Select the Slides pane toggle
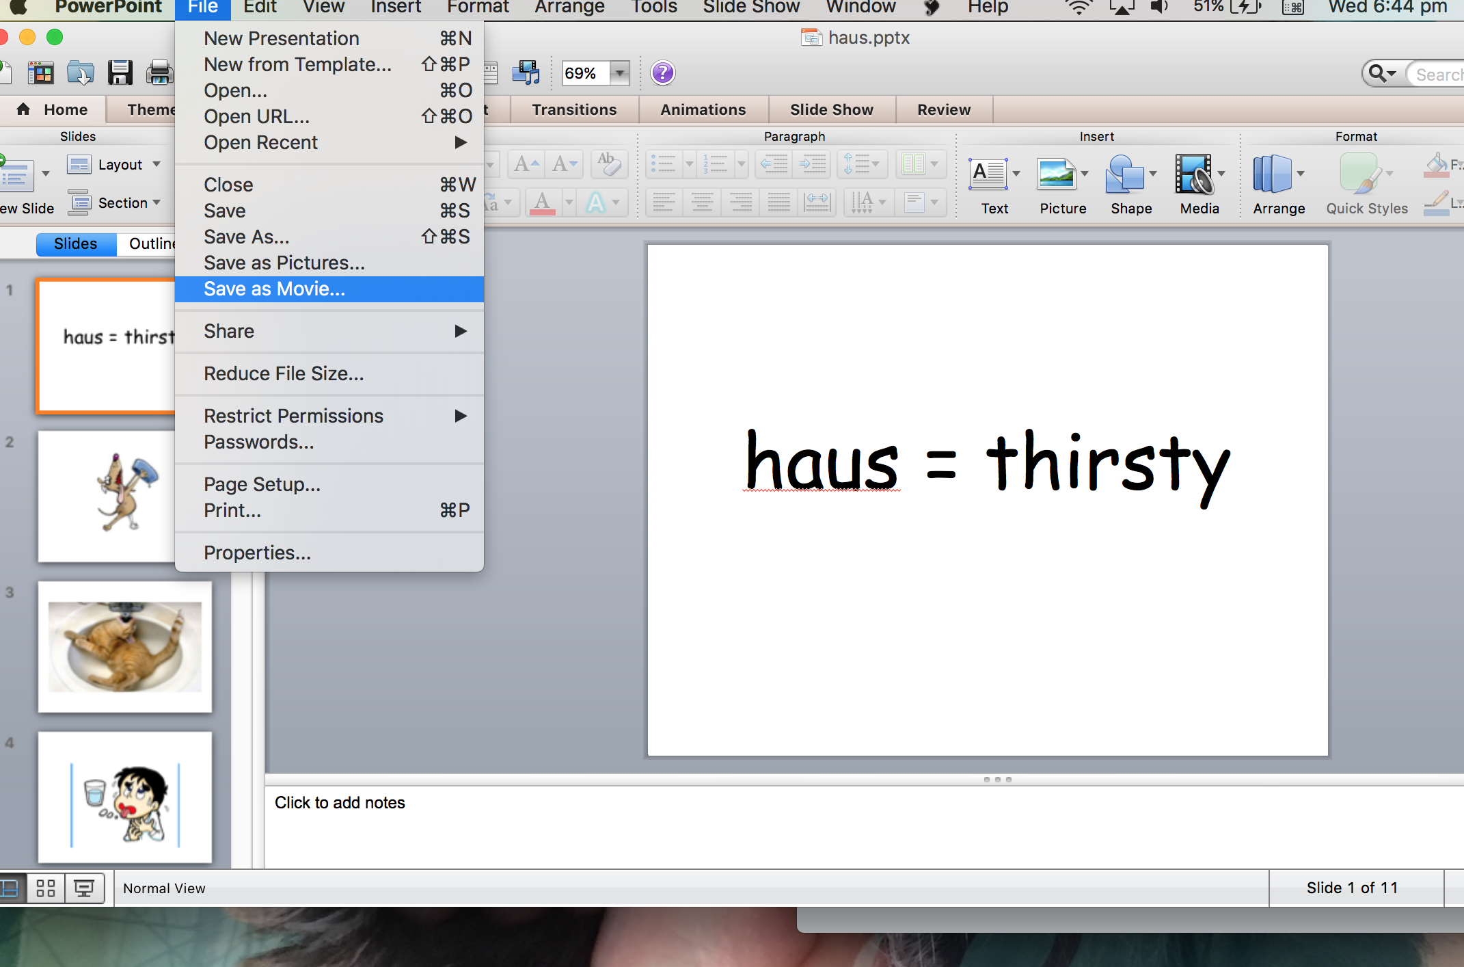Viewport: 1464px width, 967px height. [75, 244]
